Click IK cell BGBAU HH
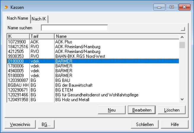The image size is (194, 133). click(18, 85)
